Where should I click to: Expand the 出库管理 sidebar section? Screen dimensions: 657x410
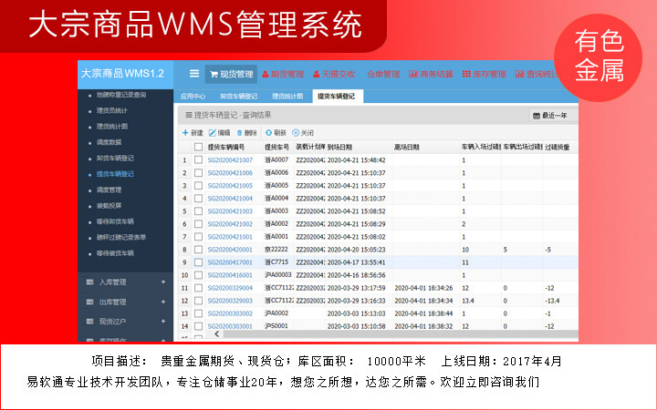(163, 302)
